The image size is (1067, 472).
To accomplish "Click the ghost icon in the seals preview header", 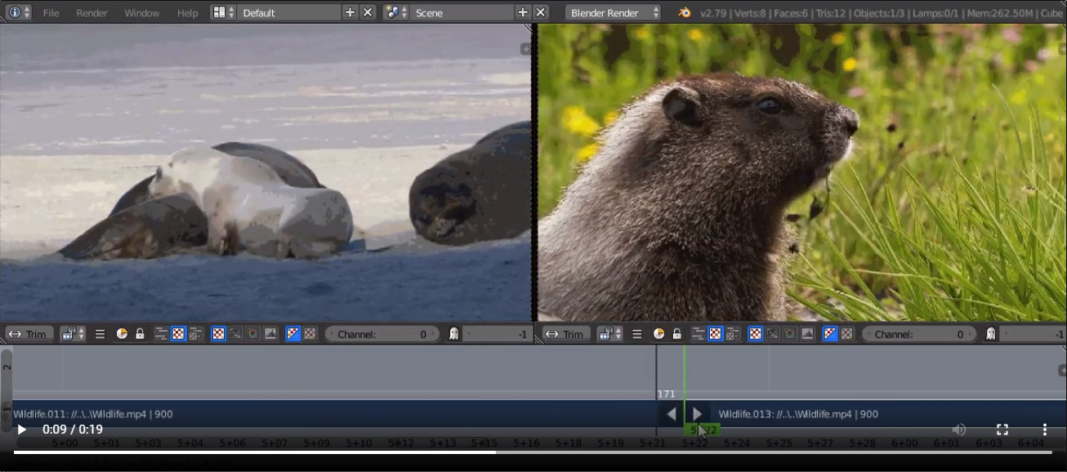I will [x=454, y=334].
